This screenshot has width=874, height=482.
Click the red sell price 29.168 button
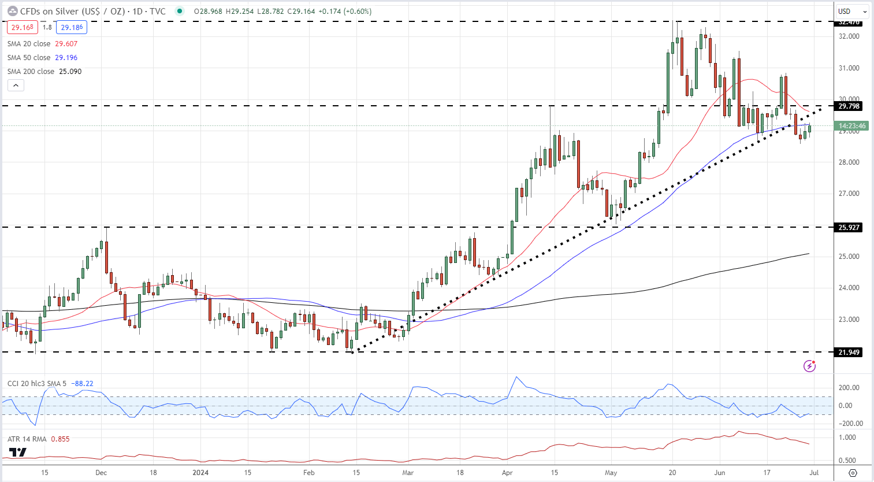click(23, 27)
